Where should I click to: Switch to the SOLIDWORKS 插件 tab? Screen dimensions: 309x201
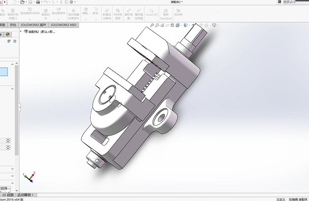tap(33, 25)
